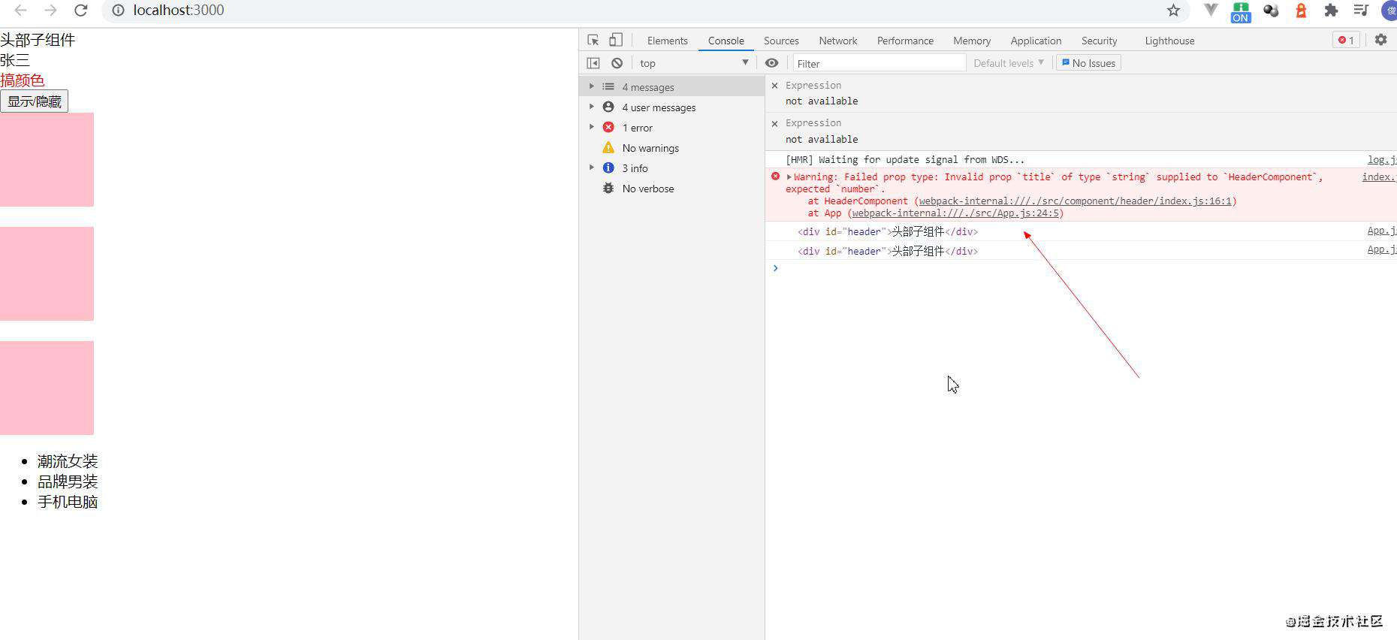Open the media control playlist icon
This screenshot has height=640, width=1397.
coord(1361,11)
